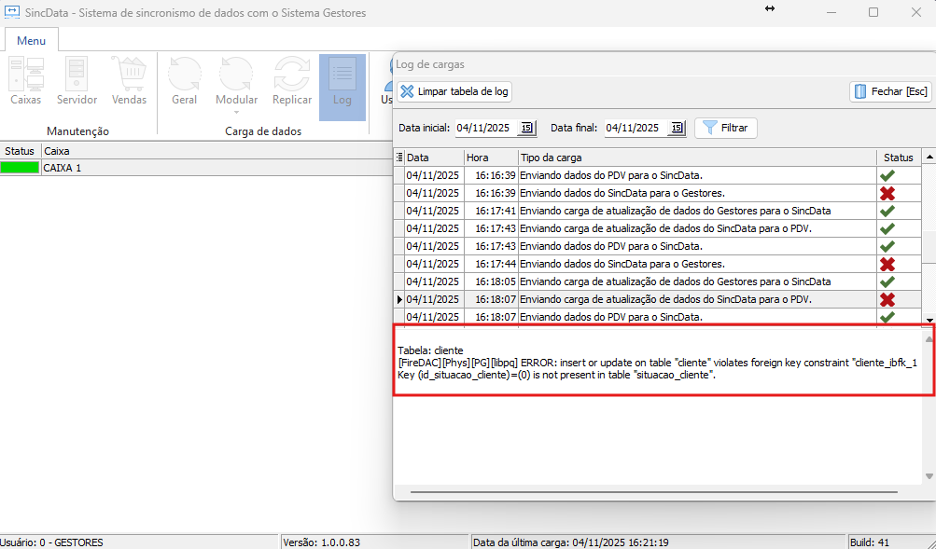
Task: Click the SincData app icon in title bar
Action: click(x=12, y=12)
